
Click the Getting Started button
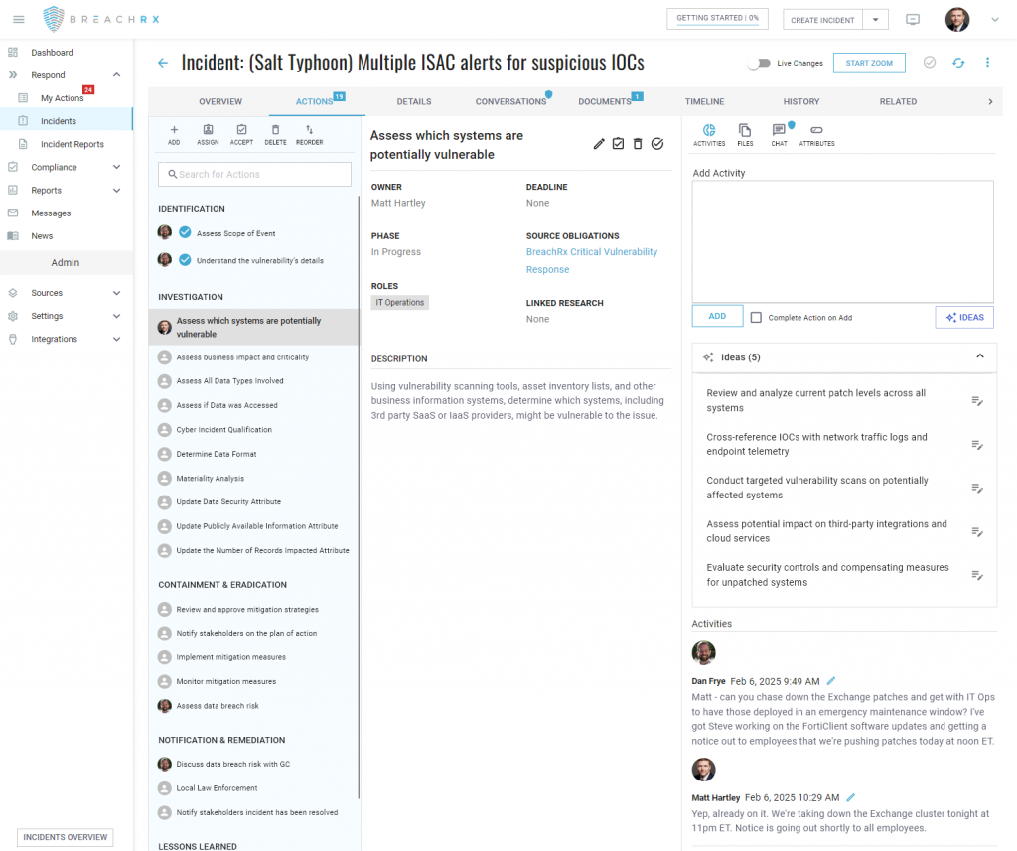717,18
